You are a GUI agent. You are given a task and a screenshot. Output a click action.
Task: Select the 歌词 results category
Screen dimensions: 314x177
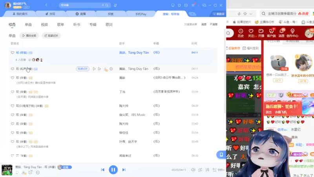click(109, 24)
